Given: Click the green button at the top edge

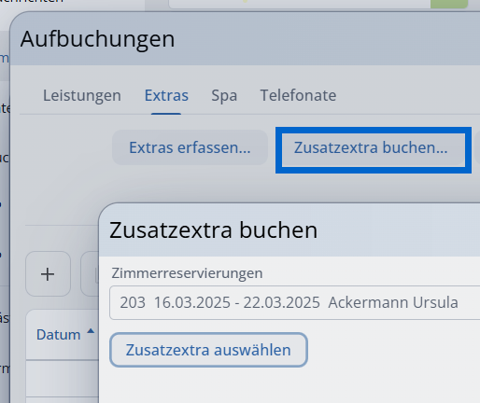Looking at the screenshot, I should [449, 4].
